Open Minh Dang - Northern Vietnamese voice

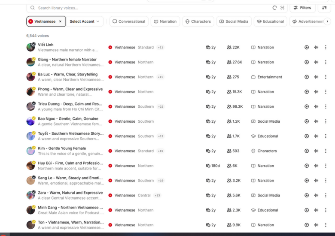click(x=70, y=207)
